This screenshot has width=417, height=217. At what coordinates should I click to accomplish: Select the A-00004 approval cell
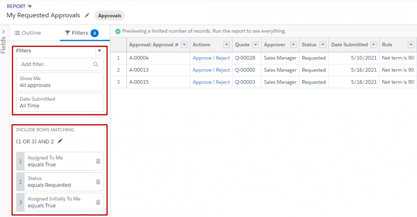(x=158, y=58)
